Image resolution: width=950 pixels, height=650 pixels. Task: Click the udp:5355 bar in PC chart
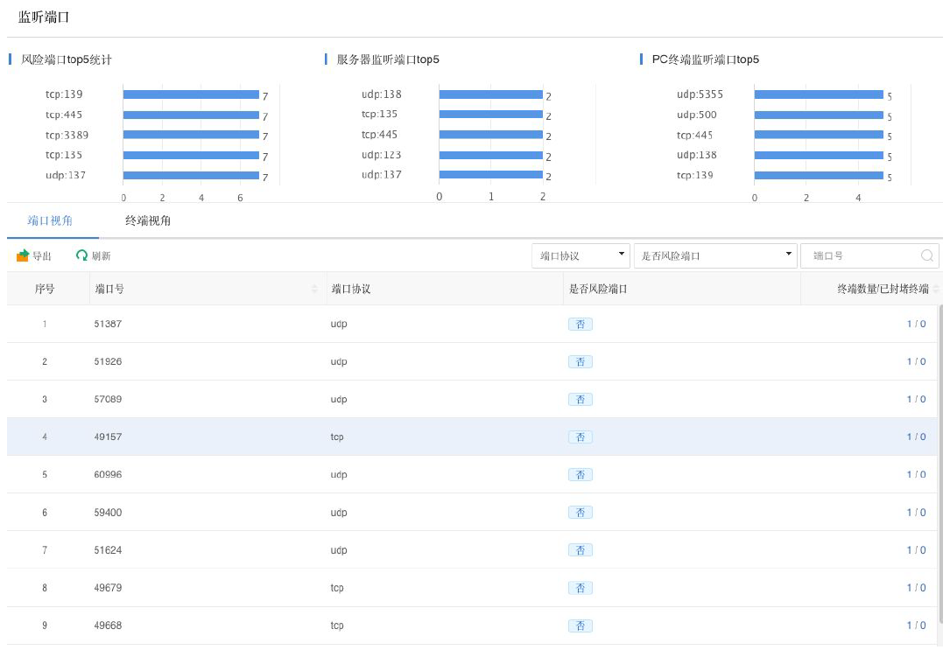(818, 94)
